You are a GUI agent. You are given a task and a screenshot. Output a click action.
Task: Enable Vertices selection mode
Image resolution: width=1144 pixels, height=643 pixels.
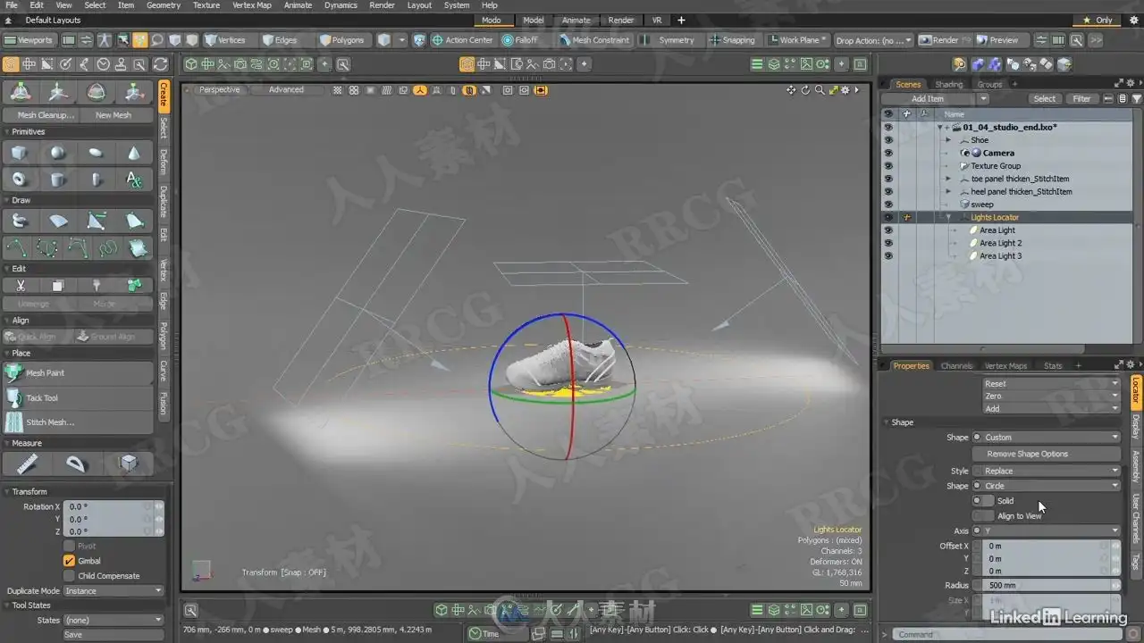tap(225, 40)
